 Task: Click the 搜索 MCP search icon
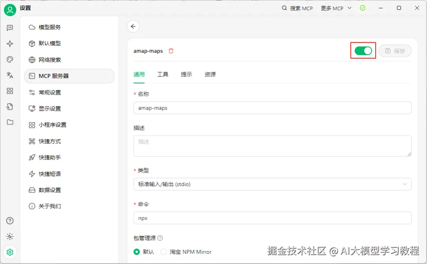coord(284,8)
